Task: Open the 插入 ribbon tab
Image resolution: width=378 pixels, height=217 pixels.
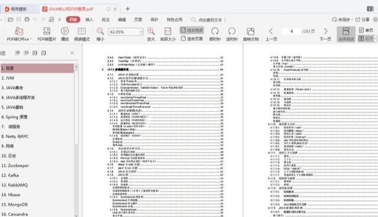Action: [89, 19]
